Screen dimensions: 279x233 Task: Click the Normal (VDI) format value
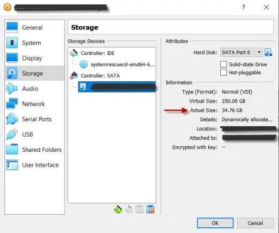pos(237,92)
